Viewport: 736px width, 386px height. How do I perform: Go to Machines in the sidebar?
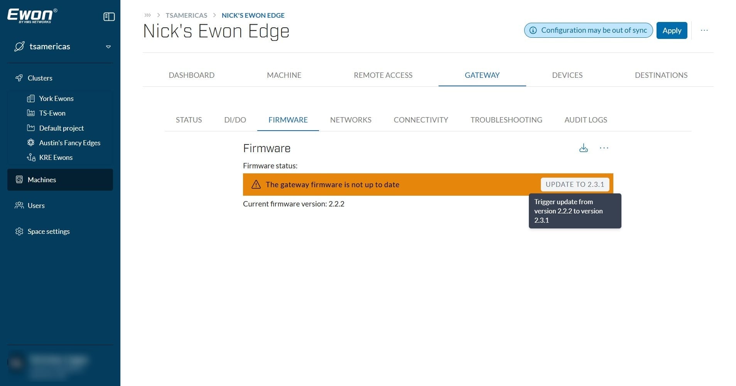60,180
